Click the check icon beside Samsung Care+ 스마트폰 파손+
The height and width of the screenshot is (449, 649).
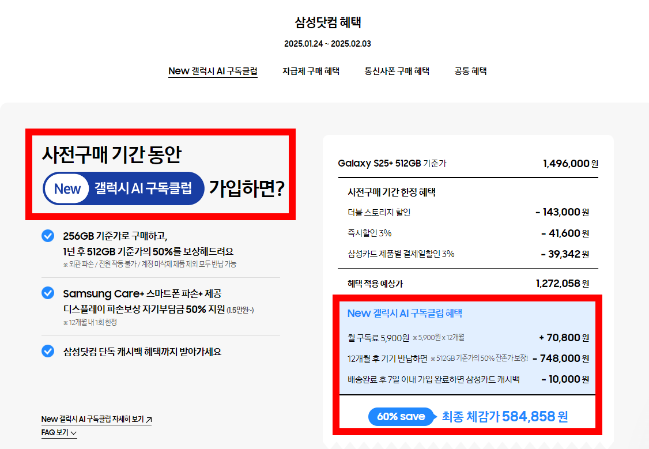48,293
